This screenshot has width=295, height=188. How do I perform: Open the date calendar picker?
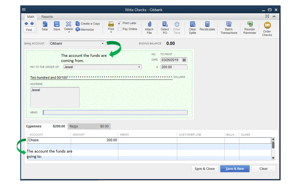pos(184,60)
